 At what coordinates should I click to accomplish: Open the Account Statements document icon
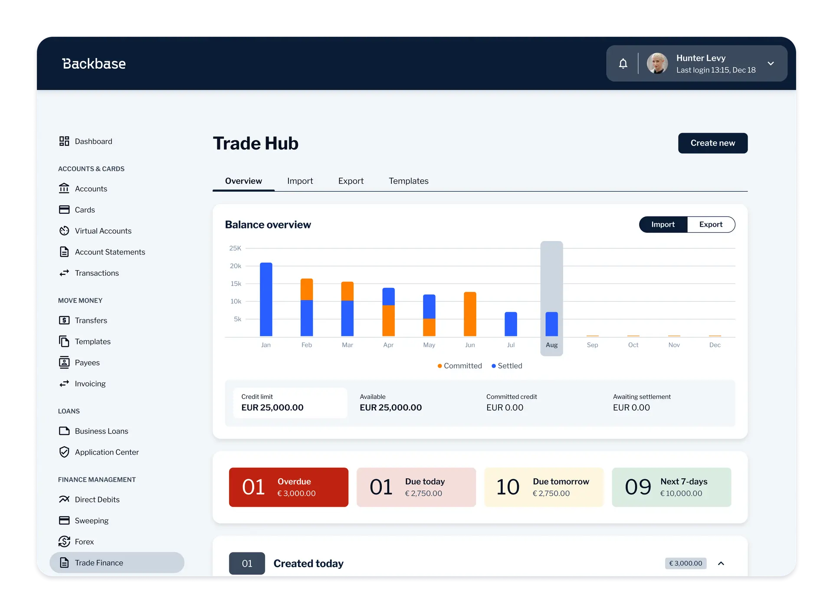click(64, 252)
